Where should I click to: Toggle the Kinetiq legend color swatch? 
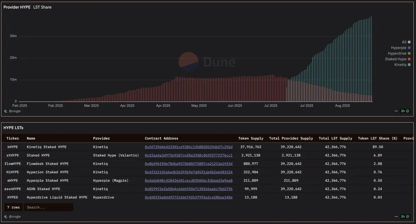(x=409, y=65)
